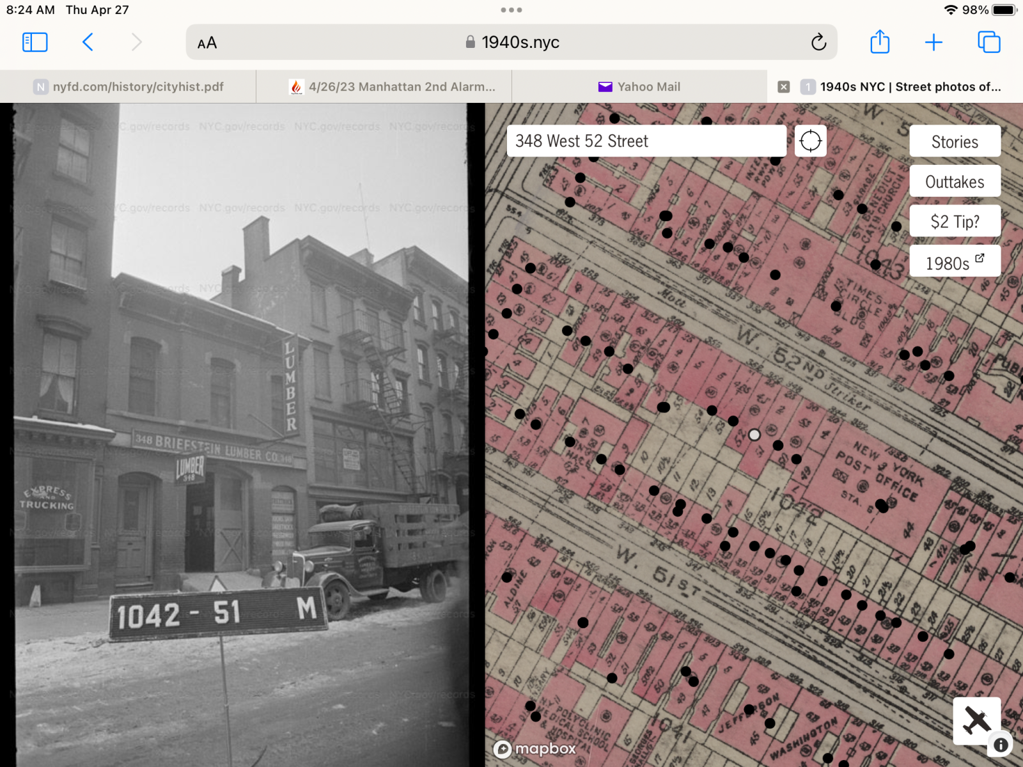Select photo marker on New York Post Office
1023x767 pixels.
tap(882, 506)
